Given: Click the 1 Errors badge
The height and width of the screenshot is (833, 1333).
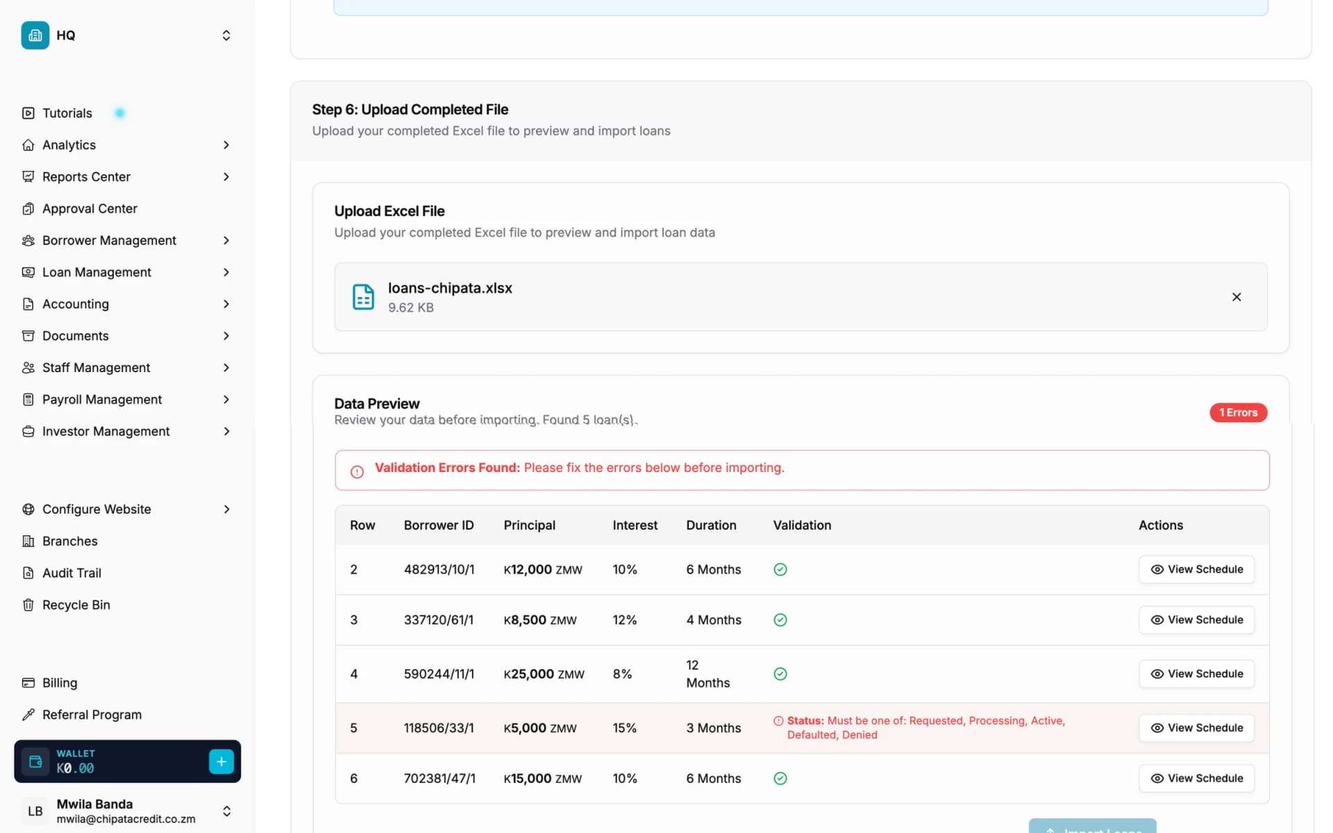Looking at the screenshot, I should tap(1239, 412).
